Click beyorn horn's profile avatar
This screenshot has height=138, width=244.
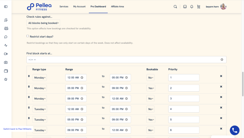[223, 7]
